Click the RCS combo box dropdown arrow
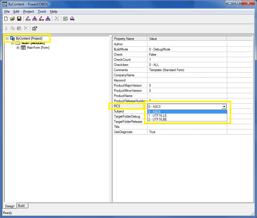 point(224,106)
